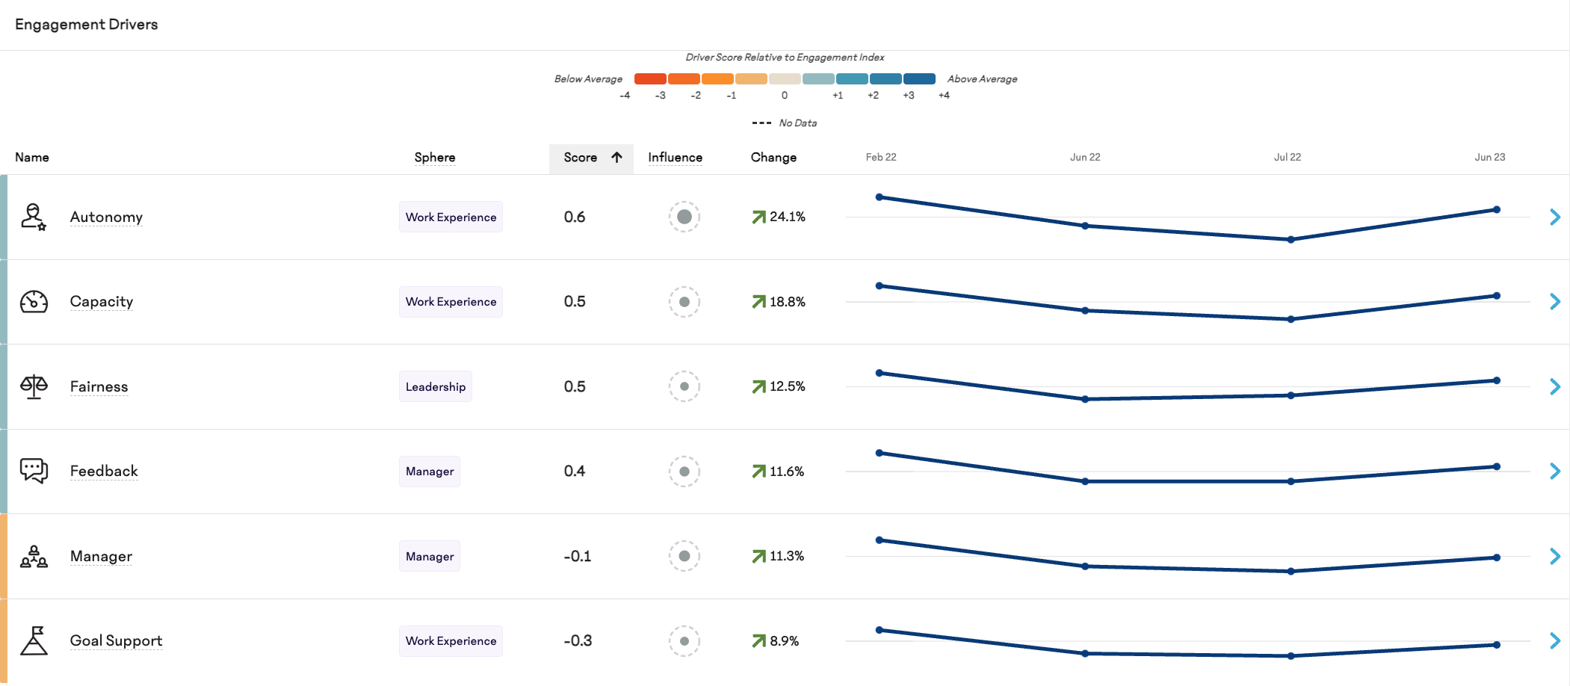Open the Goal Support driver link

tap(116, 641)
